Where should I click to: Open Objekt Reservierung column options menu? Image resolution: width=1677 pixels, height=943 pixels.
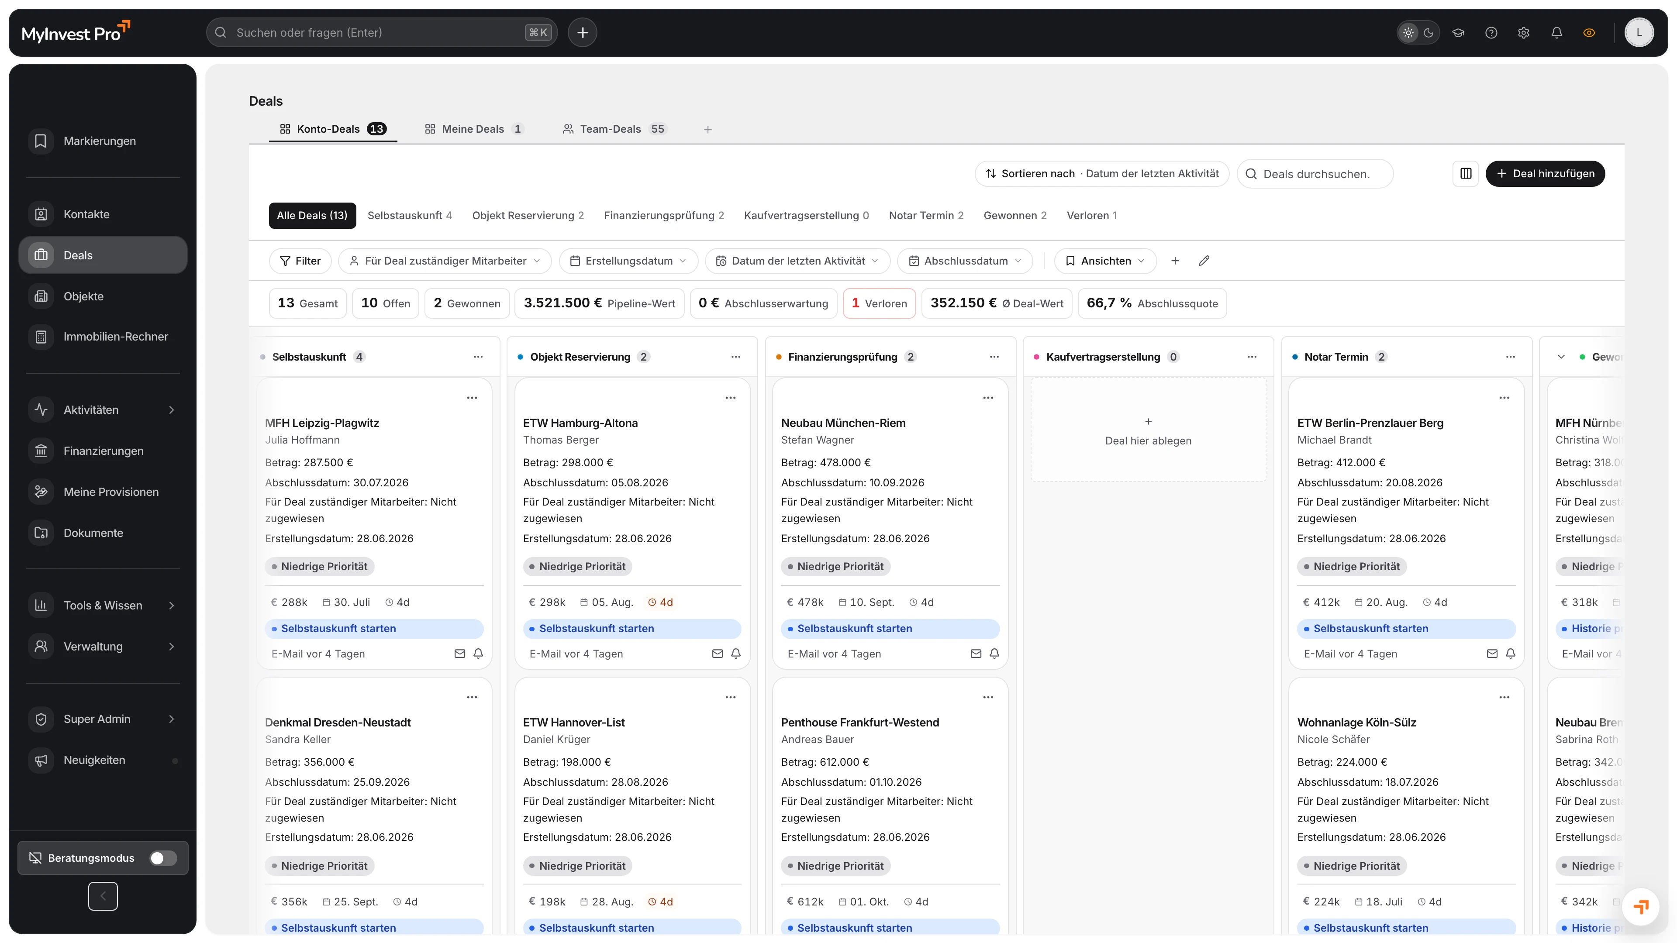pos(735,357)
